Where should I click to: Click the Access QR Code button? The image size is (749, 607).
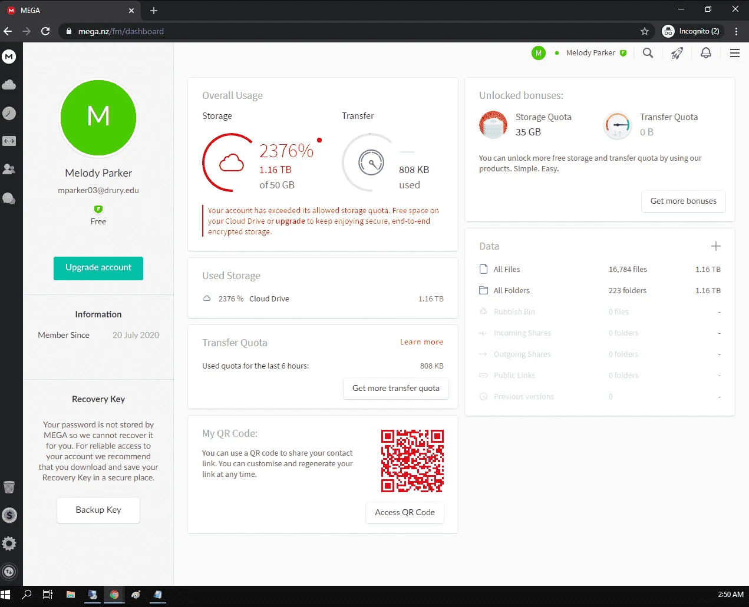tap(405, 513)
